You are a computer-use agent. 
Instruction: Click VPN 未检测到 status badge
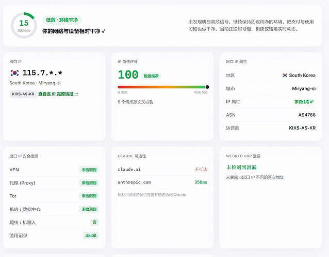(89, 170)
